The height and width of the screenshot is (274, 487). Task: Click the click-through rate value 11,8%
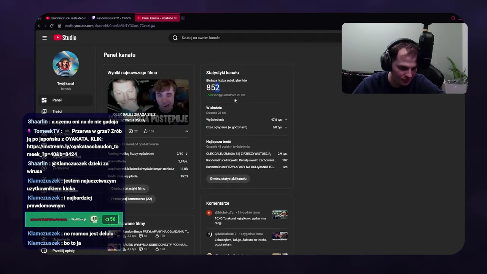(x=184, y=169)
